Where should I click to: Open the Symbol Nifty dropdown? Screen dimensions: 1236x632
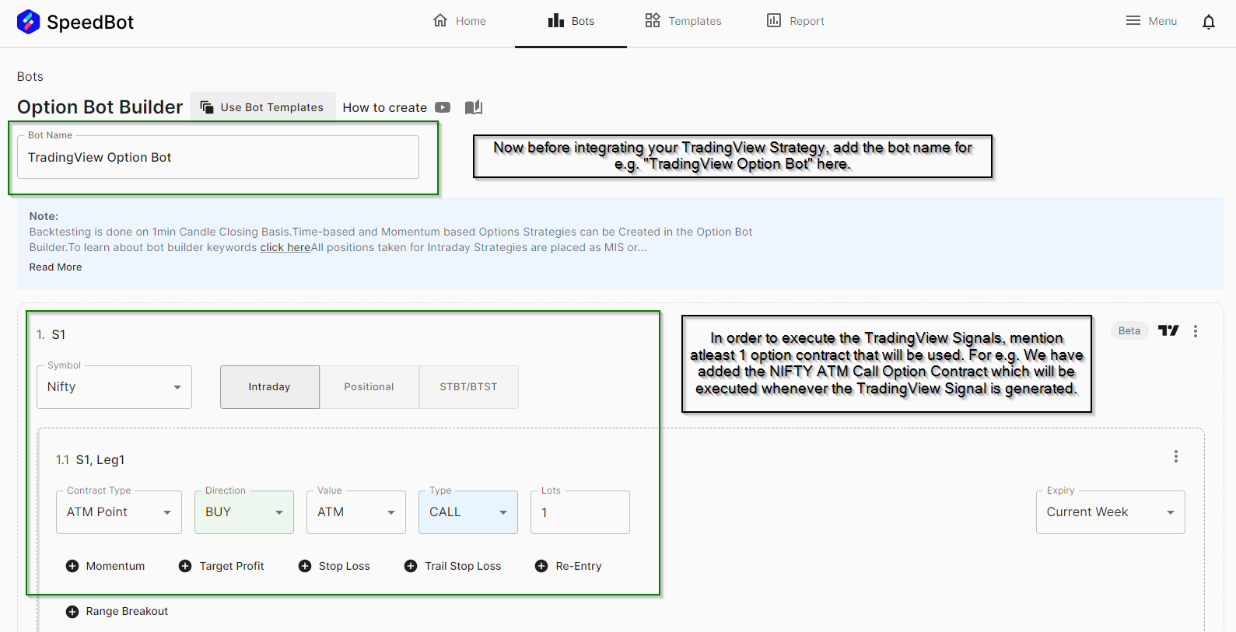click(114, 387)
